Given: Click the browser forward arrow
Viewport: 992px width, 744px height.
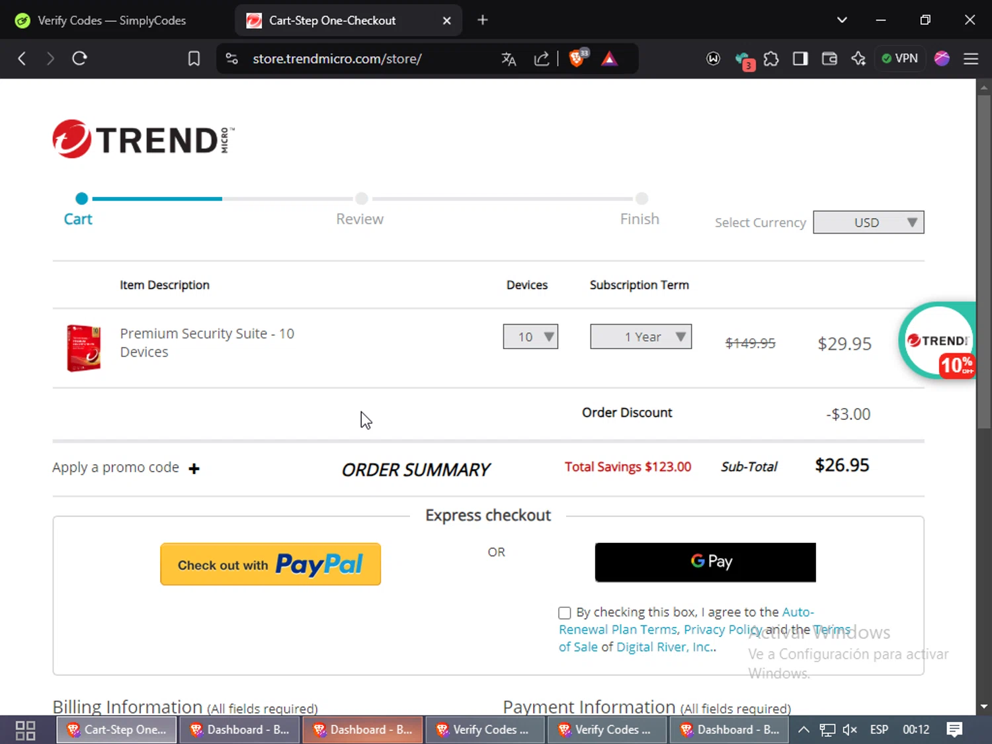Looking at the screenshot, I should coord(50,59).
